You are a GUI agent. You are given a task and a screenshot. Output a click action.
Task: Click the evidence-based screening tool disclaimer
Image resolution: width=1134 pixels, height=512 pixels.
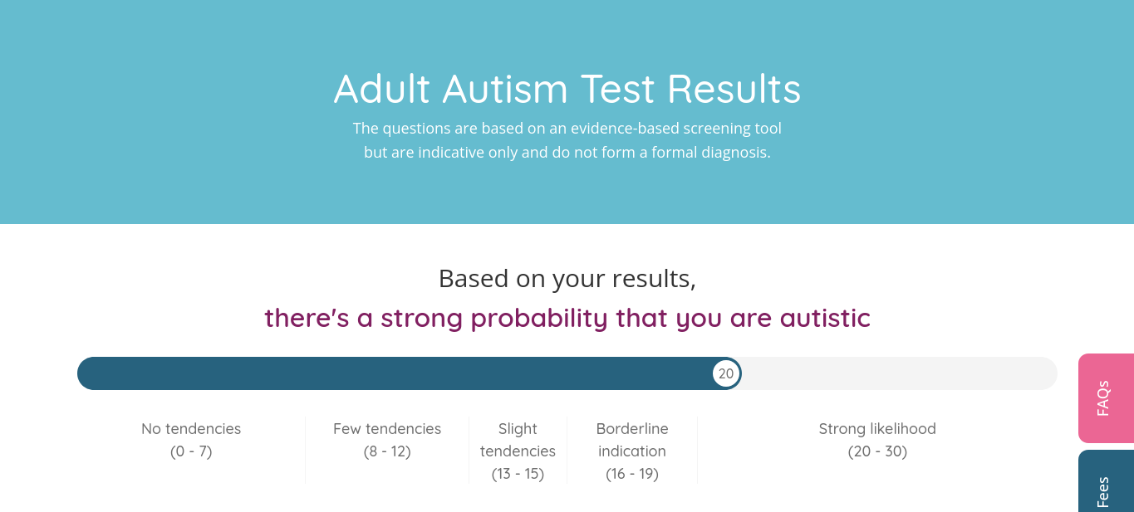click(567, 139)
